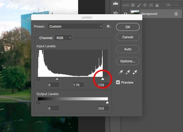Open the Levels Options... dialog

pos(128,61)
